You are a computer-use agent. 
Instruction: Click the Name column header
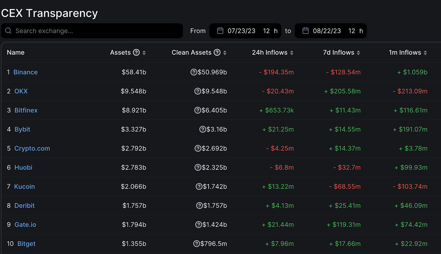(16, 53)
